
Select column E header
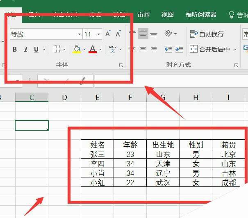click(x=98, y=98)
